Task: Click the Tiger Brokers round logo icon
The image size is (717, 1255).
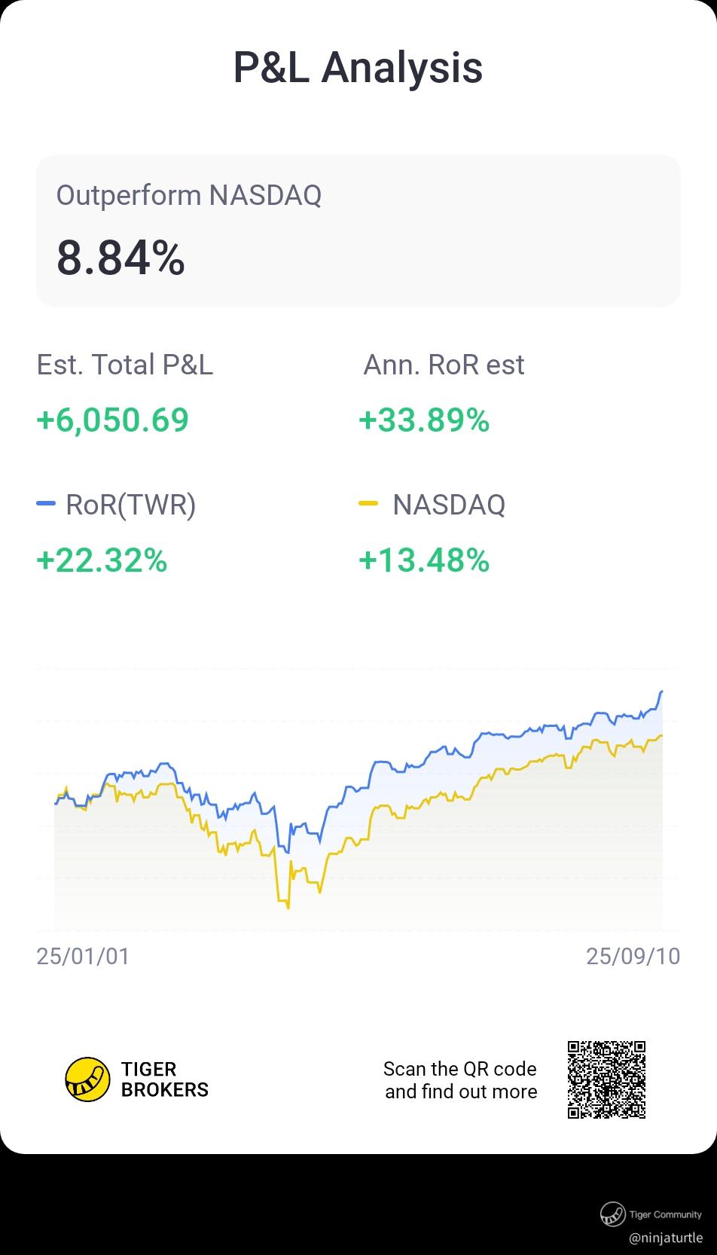Action: (87, 1079)
